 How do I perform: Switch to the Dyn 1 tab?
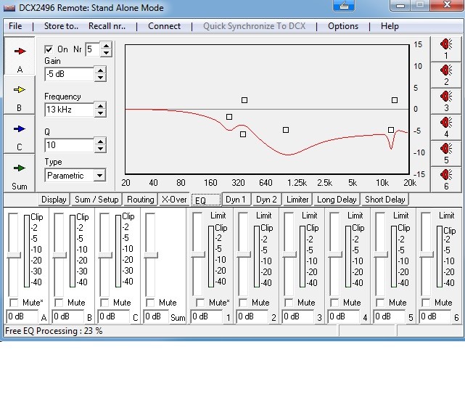click(236, 200)
